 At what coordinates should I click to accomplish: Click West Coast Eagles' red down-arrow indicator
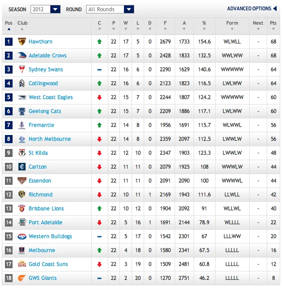[x=99, y=97]
